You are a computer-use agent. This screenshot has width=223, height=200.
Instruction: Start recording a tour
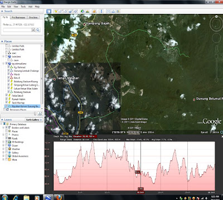click(x=76, y=11)
